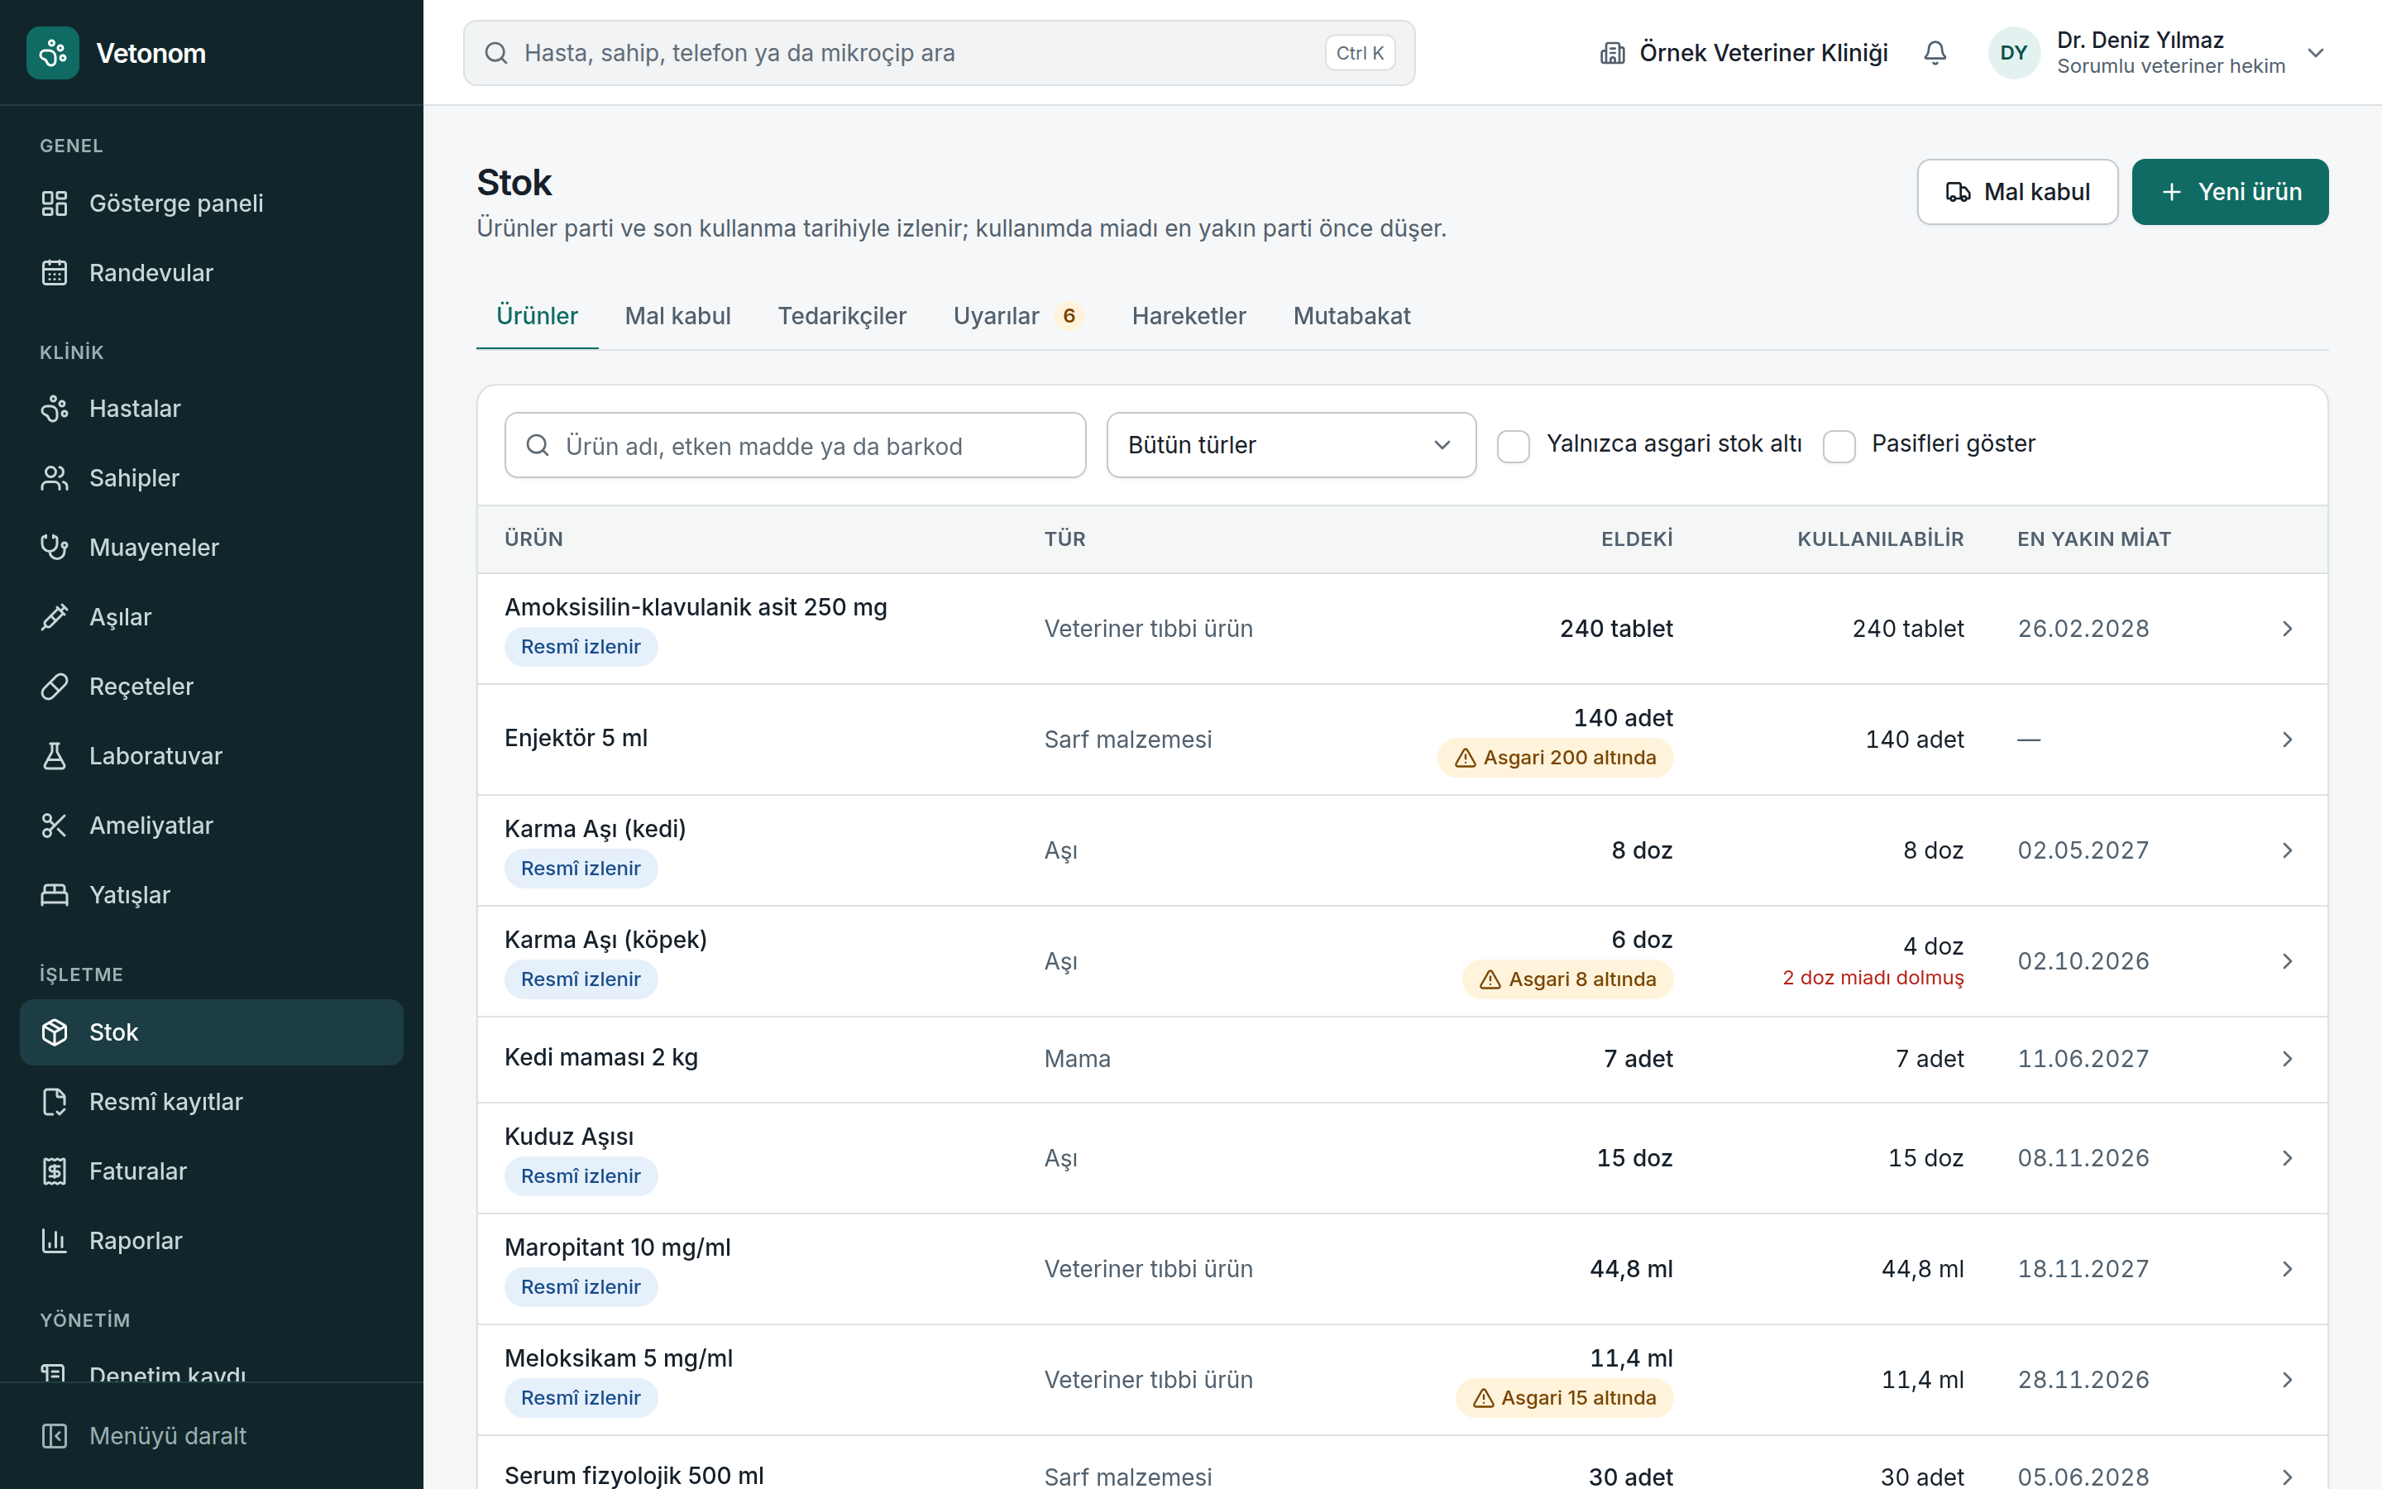This screenshot has width=2382, height=1489.
Task: Open Ameliyatlar scissors item
Action: 212,826
